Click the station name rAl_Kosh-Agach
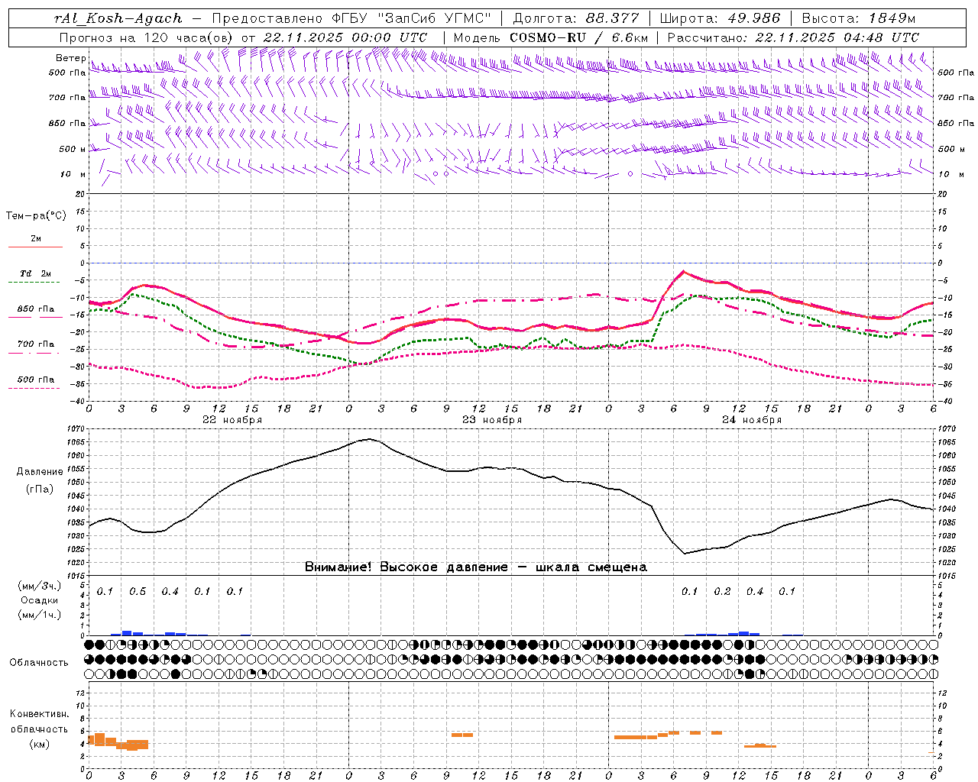Image resolution: width=978 pixels, height=782 pixels. pyautogui.click(x=118, y=19)
